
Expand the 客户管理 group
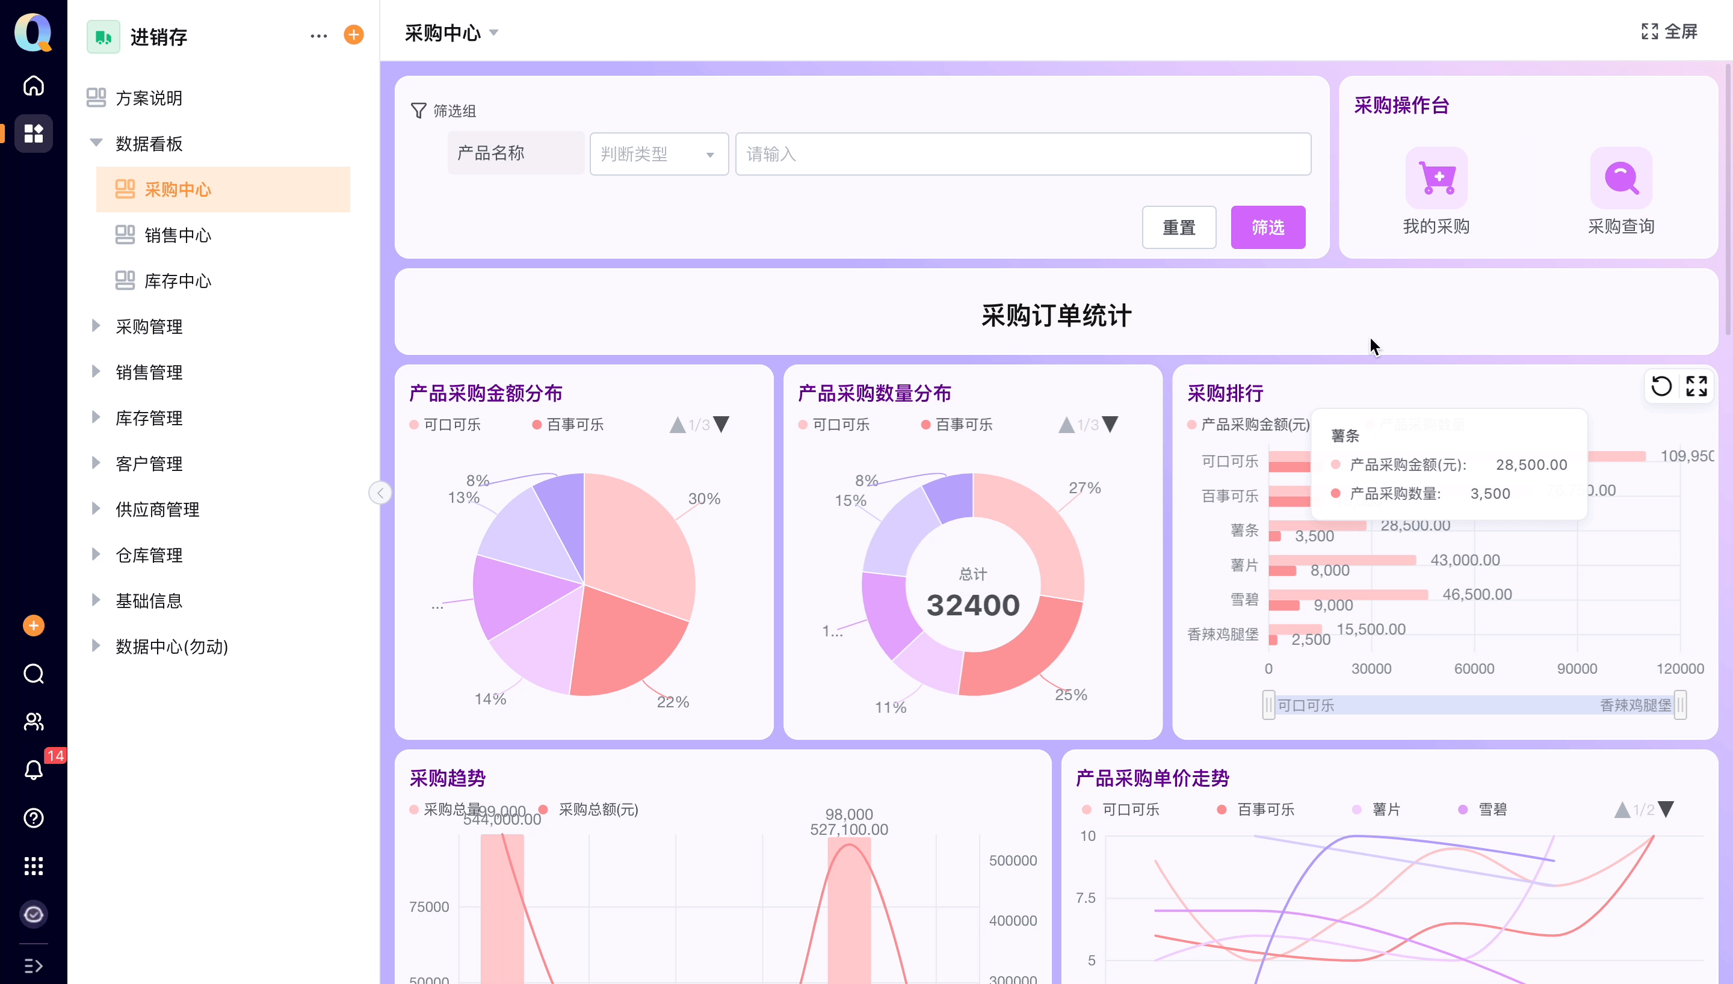[96, 463]
